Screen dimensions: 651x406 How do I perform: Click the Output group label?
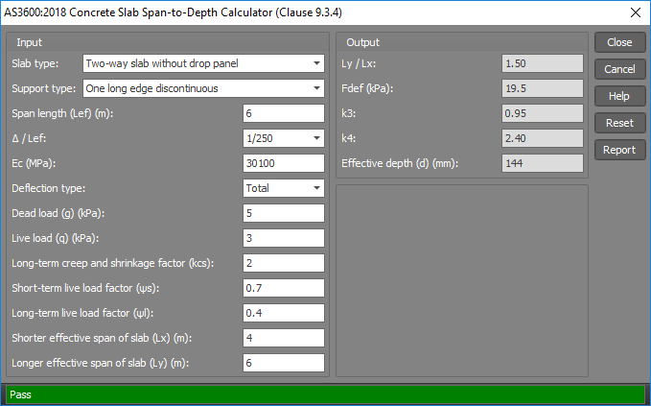point(362,42)
